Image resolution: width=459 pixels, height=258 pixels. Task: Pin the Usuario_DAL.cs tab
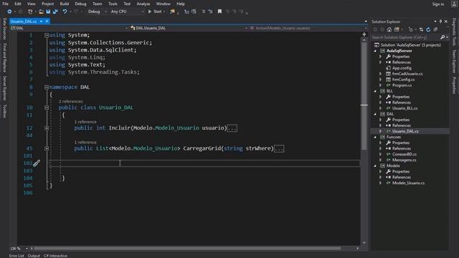pos(42,21)
